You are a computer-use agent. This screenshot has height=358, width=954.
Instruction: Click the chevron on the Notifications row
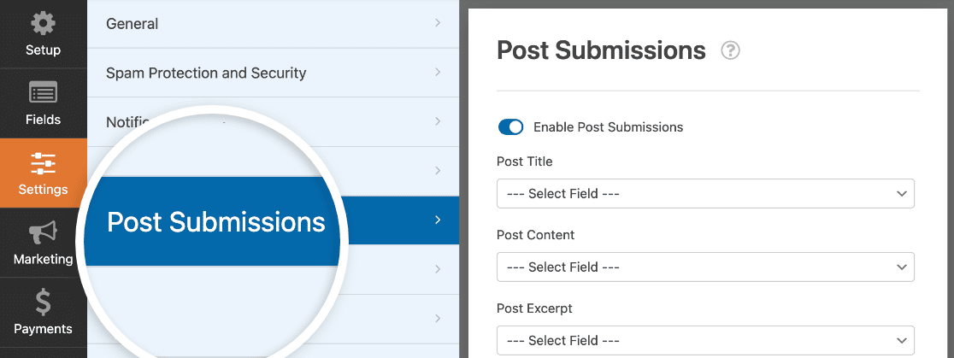click(x=438, y=121)
